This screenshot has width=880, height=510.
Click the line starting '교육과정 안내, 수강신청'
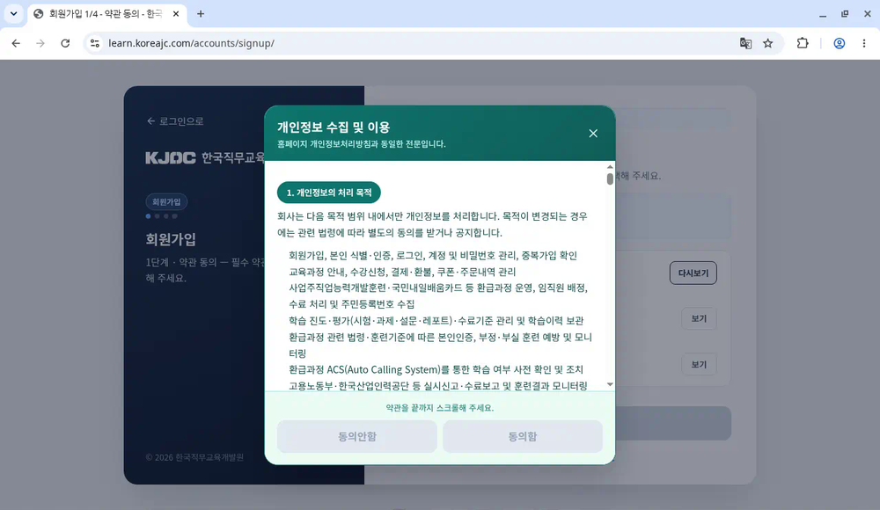pyautogui.click(x=402, y=272)
